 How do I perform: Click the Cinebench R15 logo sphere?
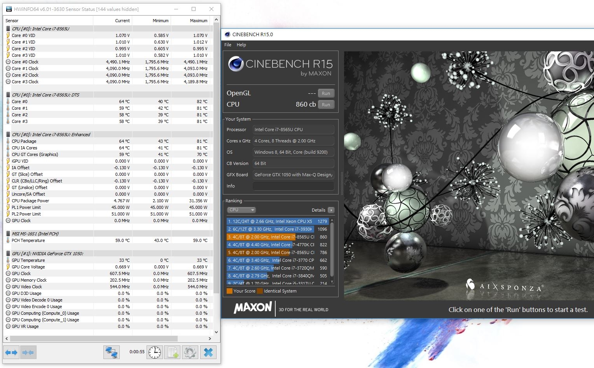(236, 64)
